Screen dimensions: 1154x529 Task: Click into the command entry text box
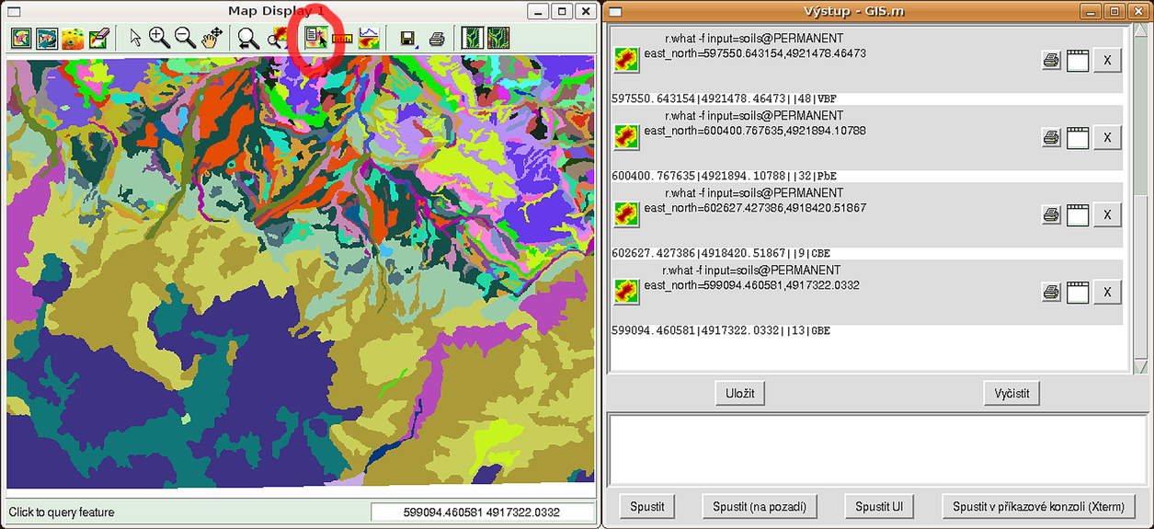click(x=877, y=450)
